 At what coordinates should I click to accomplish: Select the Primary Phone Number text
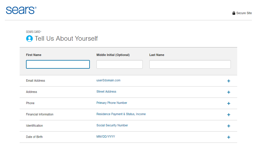click(112, 103)
